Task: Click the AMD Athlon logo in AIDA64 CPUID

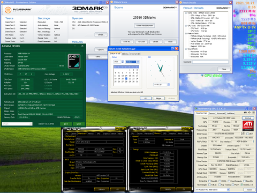Action: point(74,61)
